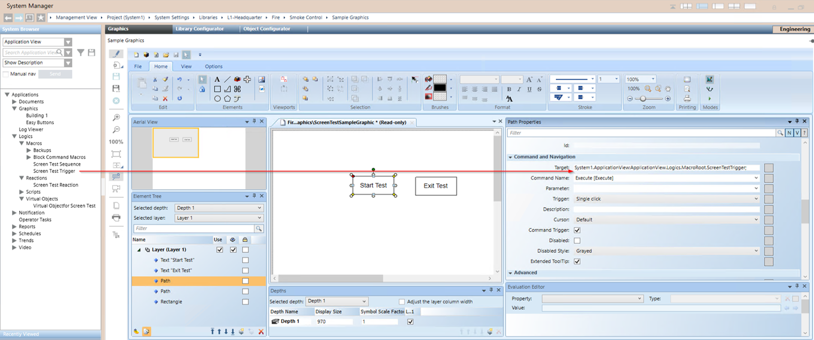
Task: Switch to the View ribbon tab
Action: [186, 66]
